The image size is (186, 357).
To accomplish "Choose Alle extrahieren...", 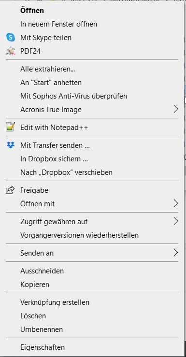I will pos(47,69).
